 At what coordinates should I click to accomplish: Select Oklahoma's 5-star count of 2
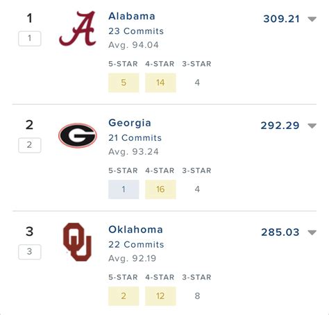[124, 296]
